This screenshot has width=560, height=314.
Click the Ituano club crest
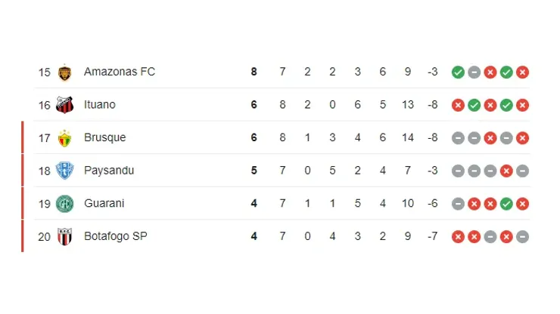64,105
